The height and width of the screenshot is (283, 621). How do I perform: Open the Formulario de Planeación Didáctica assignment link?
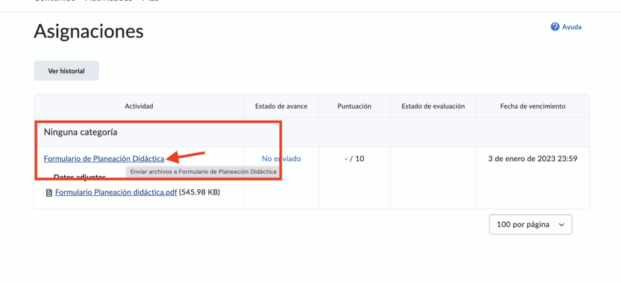pyautogui.click(x=104, y=159)
